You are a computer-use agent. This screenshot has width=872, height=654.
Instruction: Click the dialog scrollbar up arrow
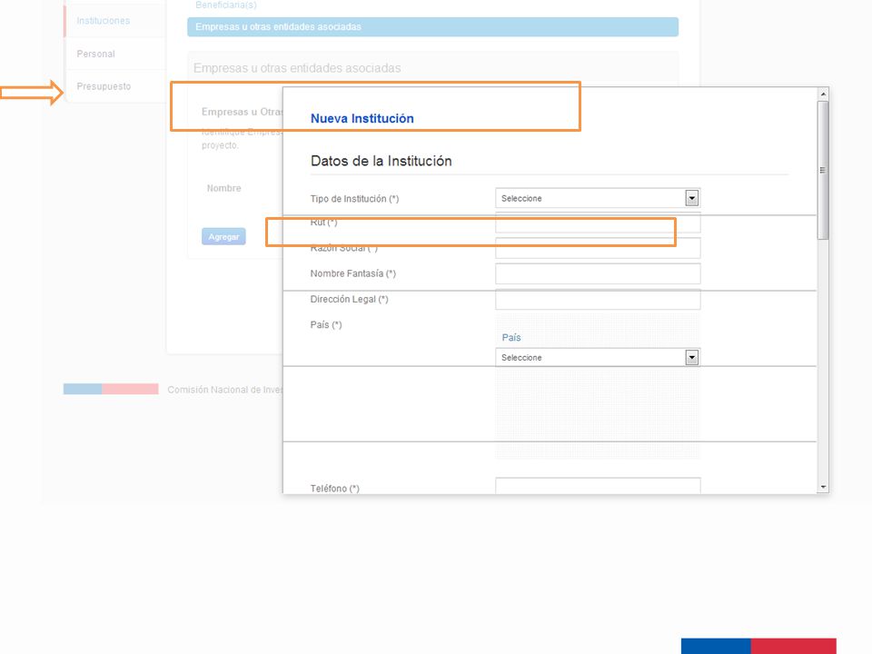pyautogui.click(x=823, y=94)
